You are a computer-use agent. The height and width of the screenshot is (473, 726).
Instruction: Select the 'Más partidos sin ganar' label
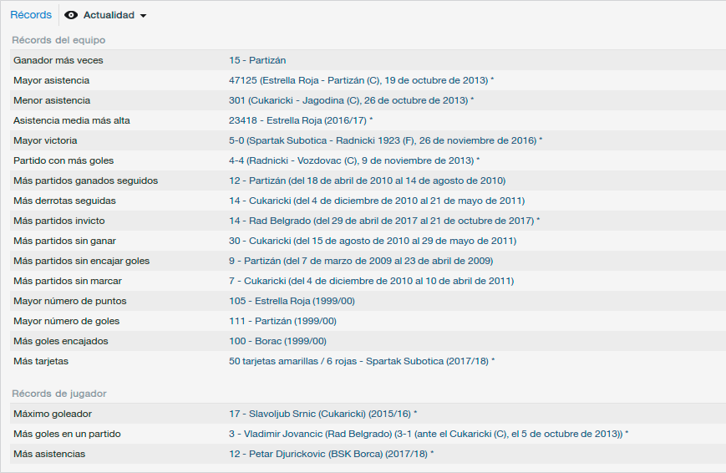[65, 241]
